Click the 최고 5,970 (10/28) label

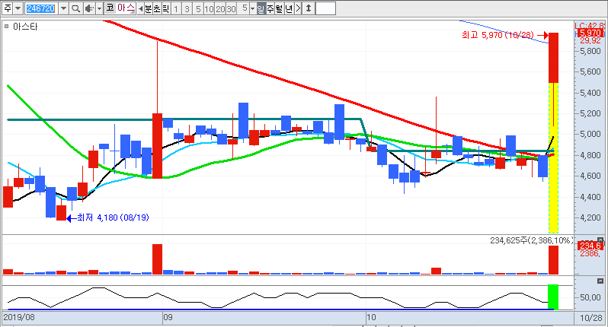pos(498,35)
